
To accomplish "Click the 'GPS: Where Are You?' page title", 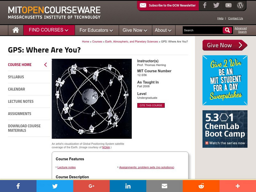I will point(44,50).
